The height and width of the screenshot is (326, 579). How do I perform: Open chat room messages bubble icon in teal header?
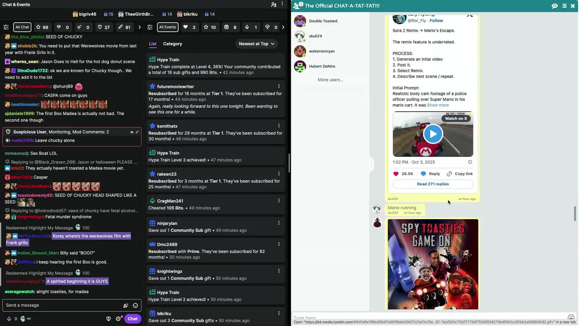[x=555, y=6]
